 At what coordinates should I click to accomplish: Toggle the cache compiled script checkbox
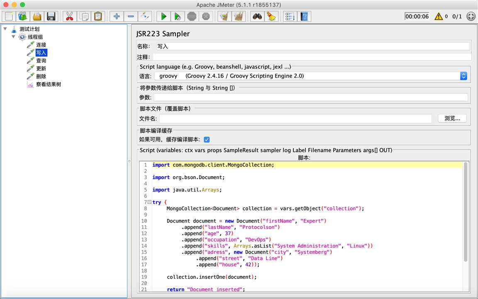207,140
